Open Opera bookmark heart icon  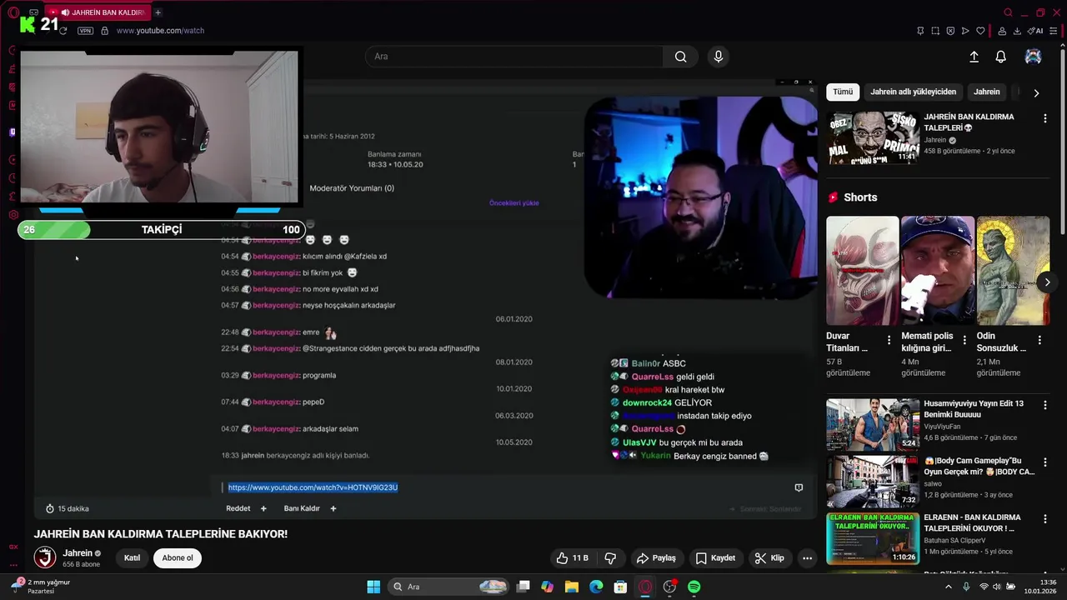[x=980, y=31]
